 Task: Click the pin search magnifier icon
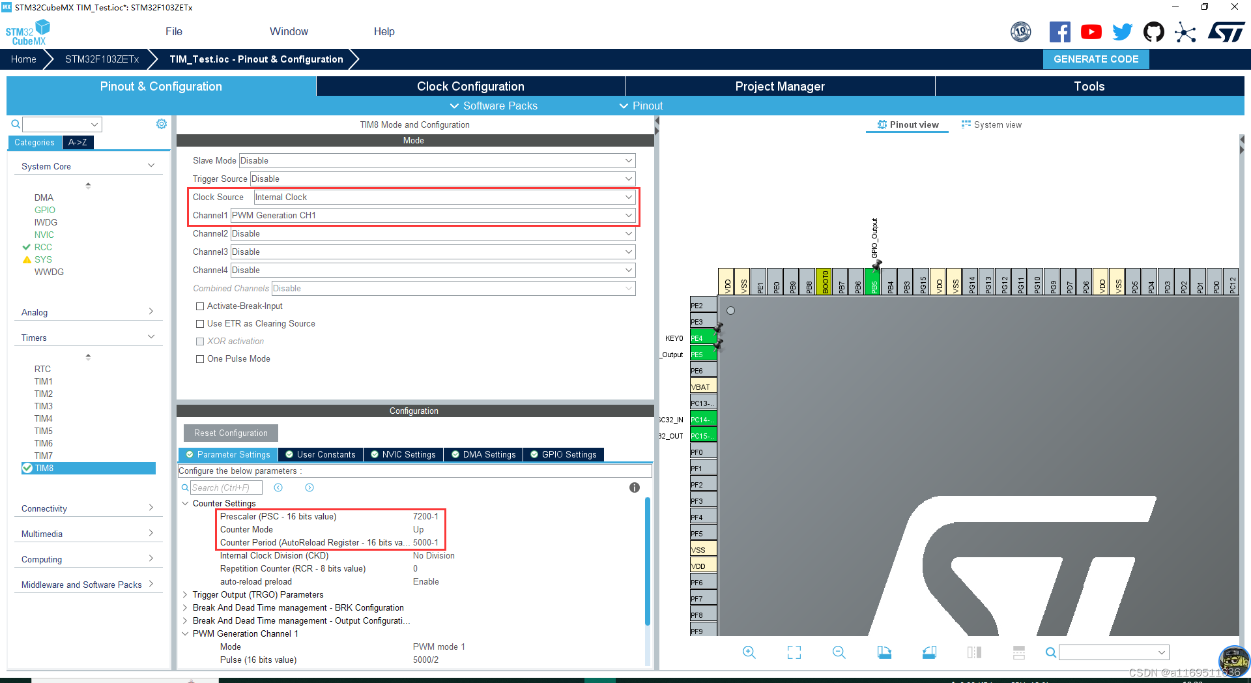(1050, 652)
